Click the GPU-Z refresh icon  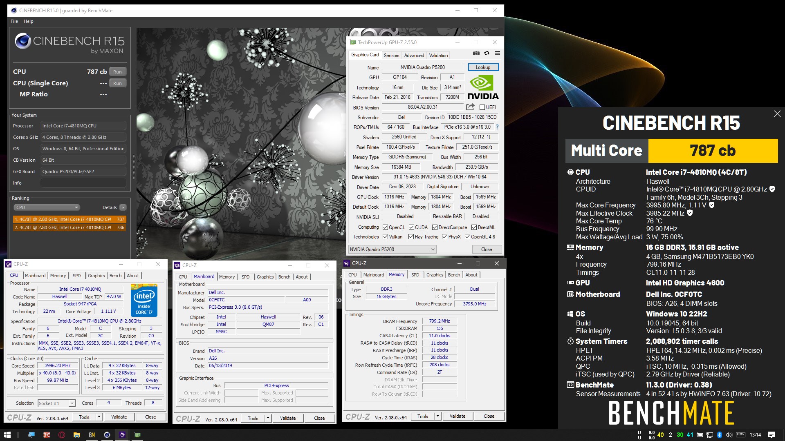pyautogui.click(x=487, y=53)
